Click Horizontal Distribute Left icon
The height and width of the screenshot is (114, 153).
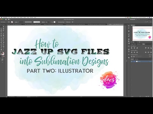click(x=146, y=52)
